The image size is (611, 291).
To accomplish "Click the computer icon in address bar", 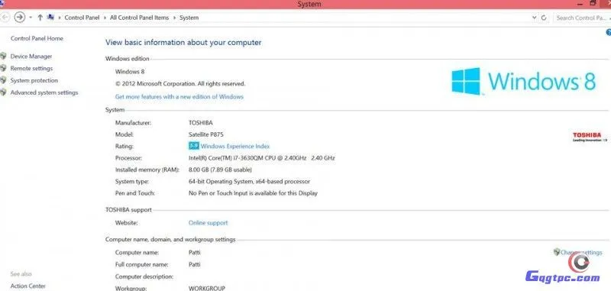I will [50, 17].
